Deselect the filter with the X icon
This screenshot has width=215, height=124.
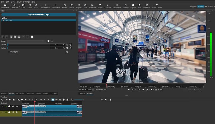coord(32,37)
